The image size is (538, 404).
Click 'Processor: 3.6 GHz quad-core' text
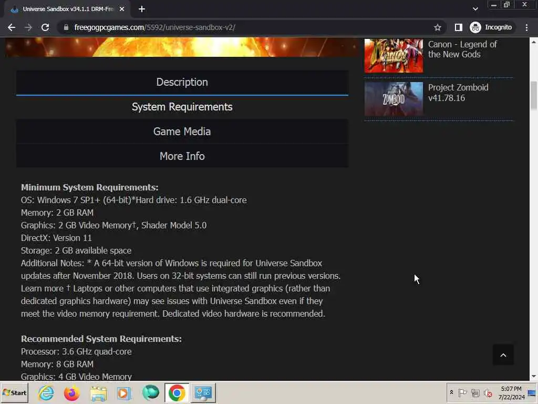click(x=76, y=351)
